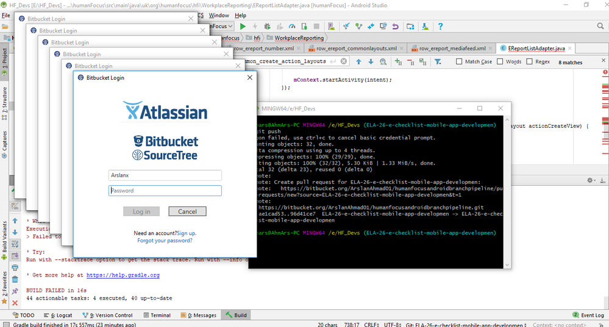Jump to previous search occurrence arrow
Screen dimensions: 609x327
[x=358, y=62]
